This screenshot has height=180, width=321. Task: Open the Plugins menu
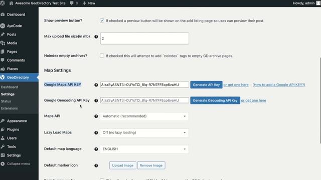[x=13, y=129]
